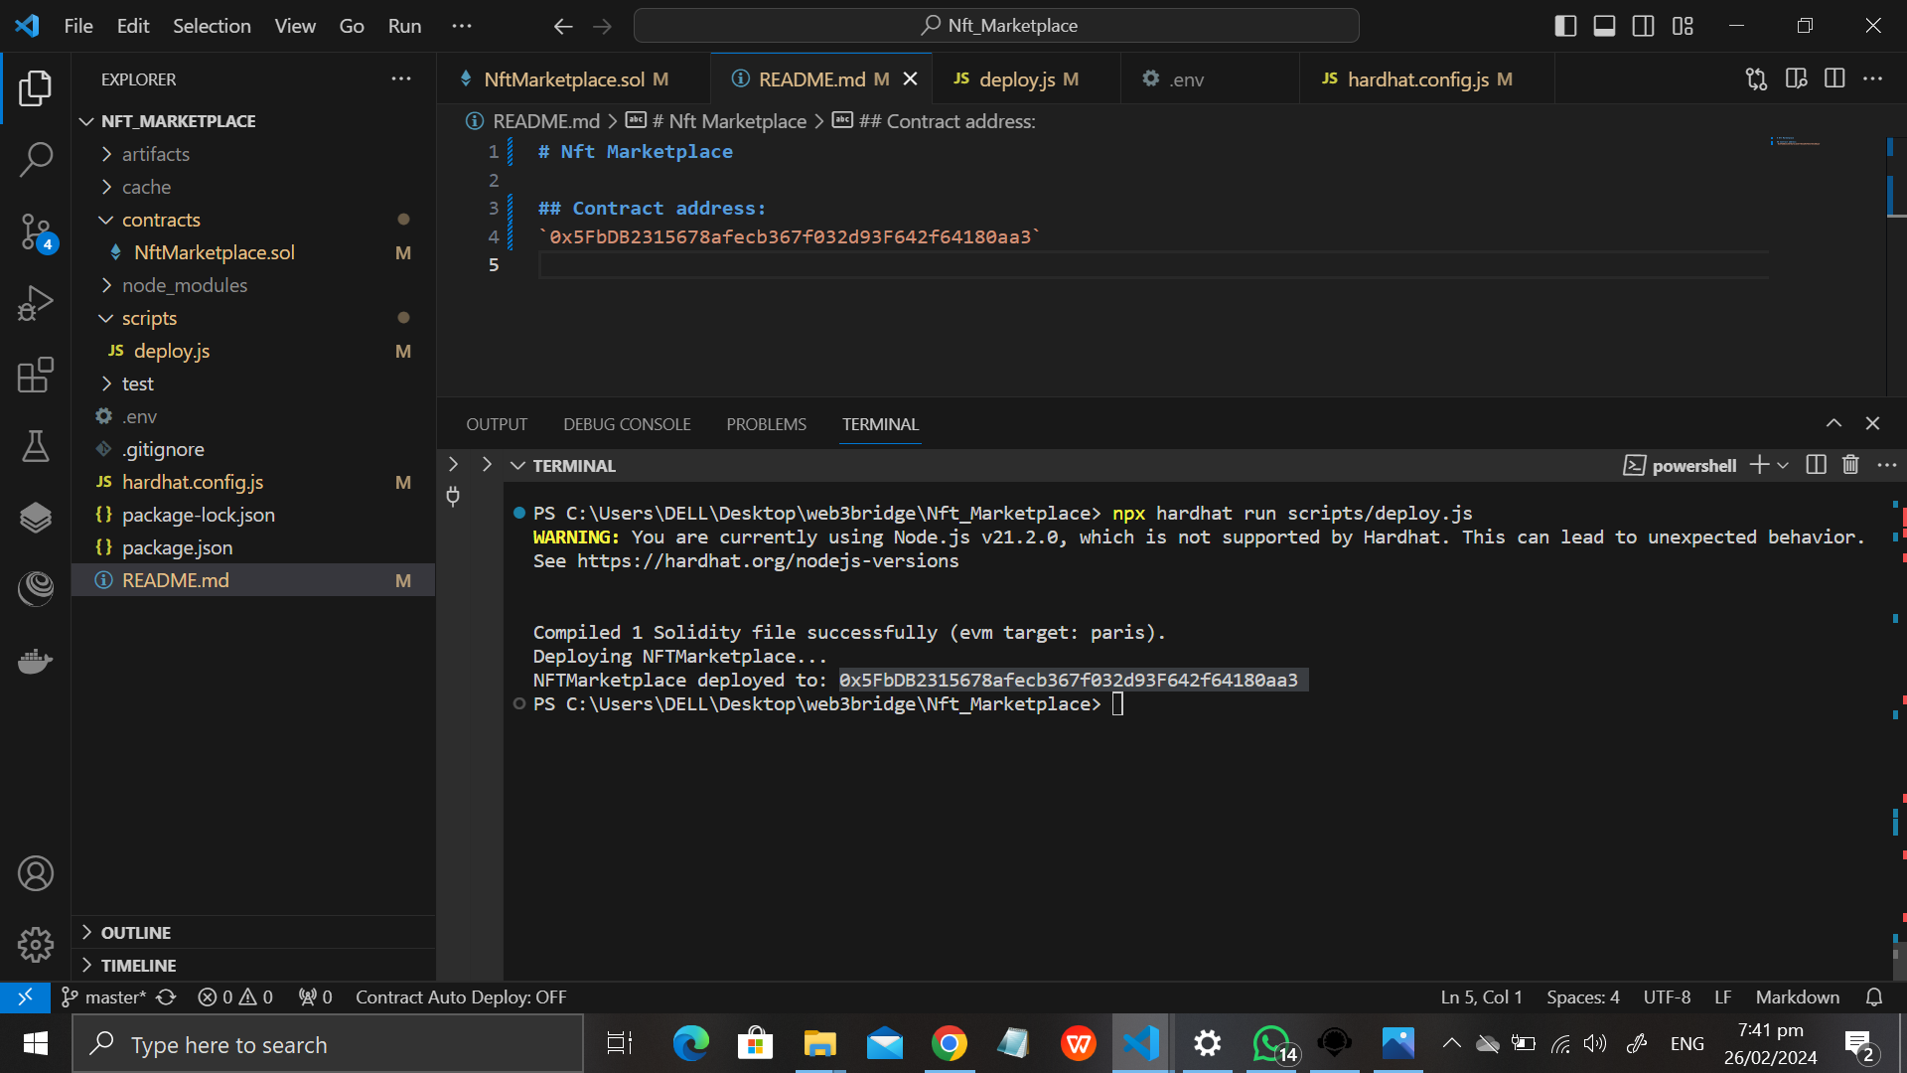Toggle the primary side bar layout
This screenshot has height=1073, width=1907.
tap(1565, 26)
